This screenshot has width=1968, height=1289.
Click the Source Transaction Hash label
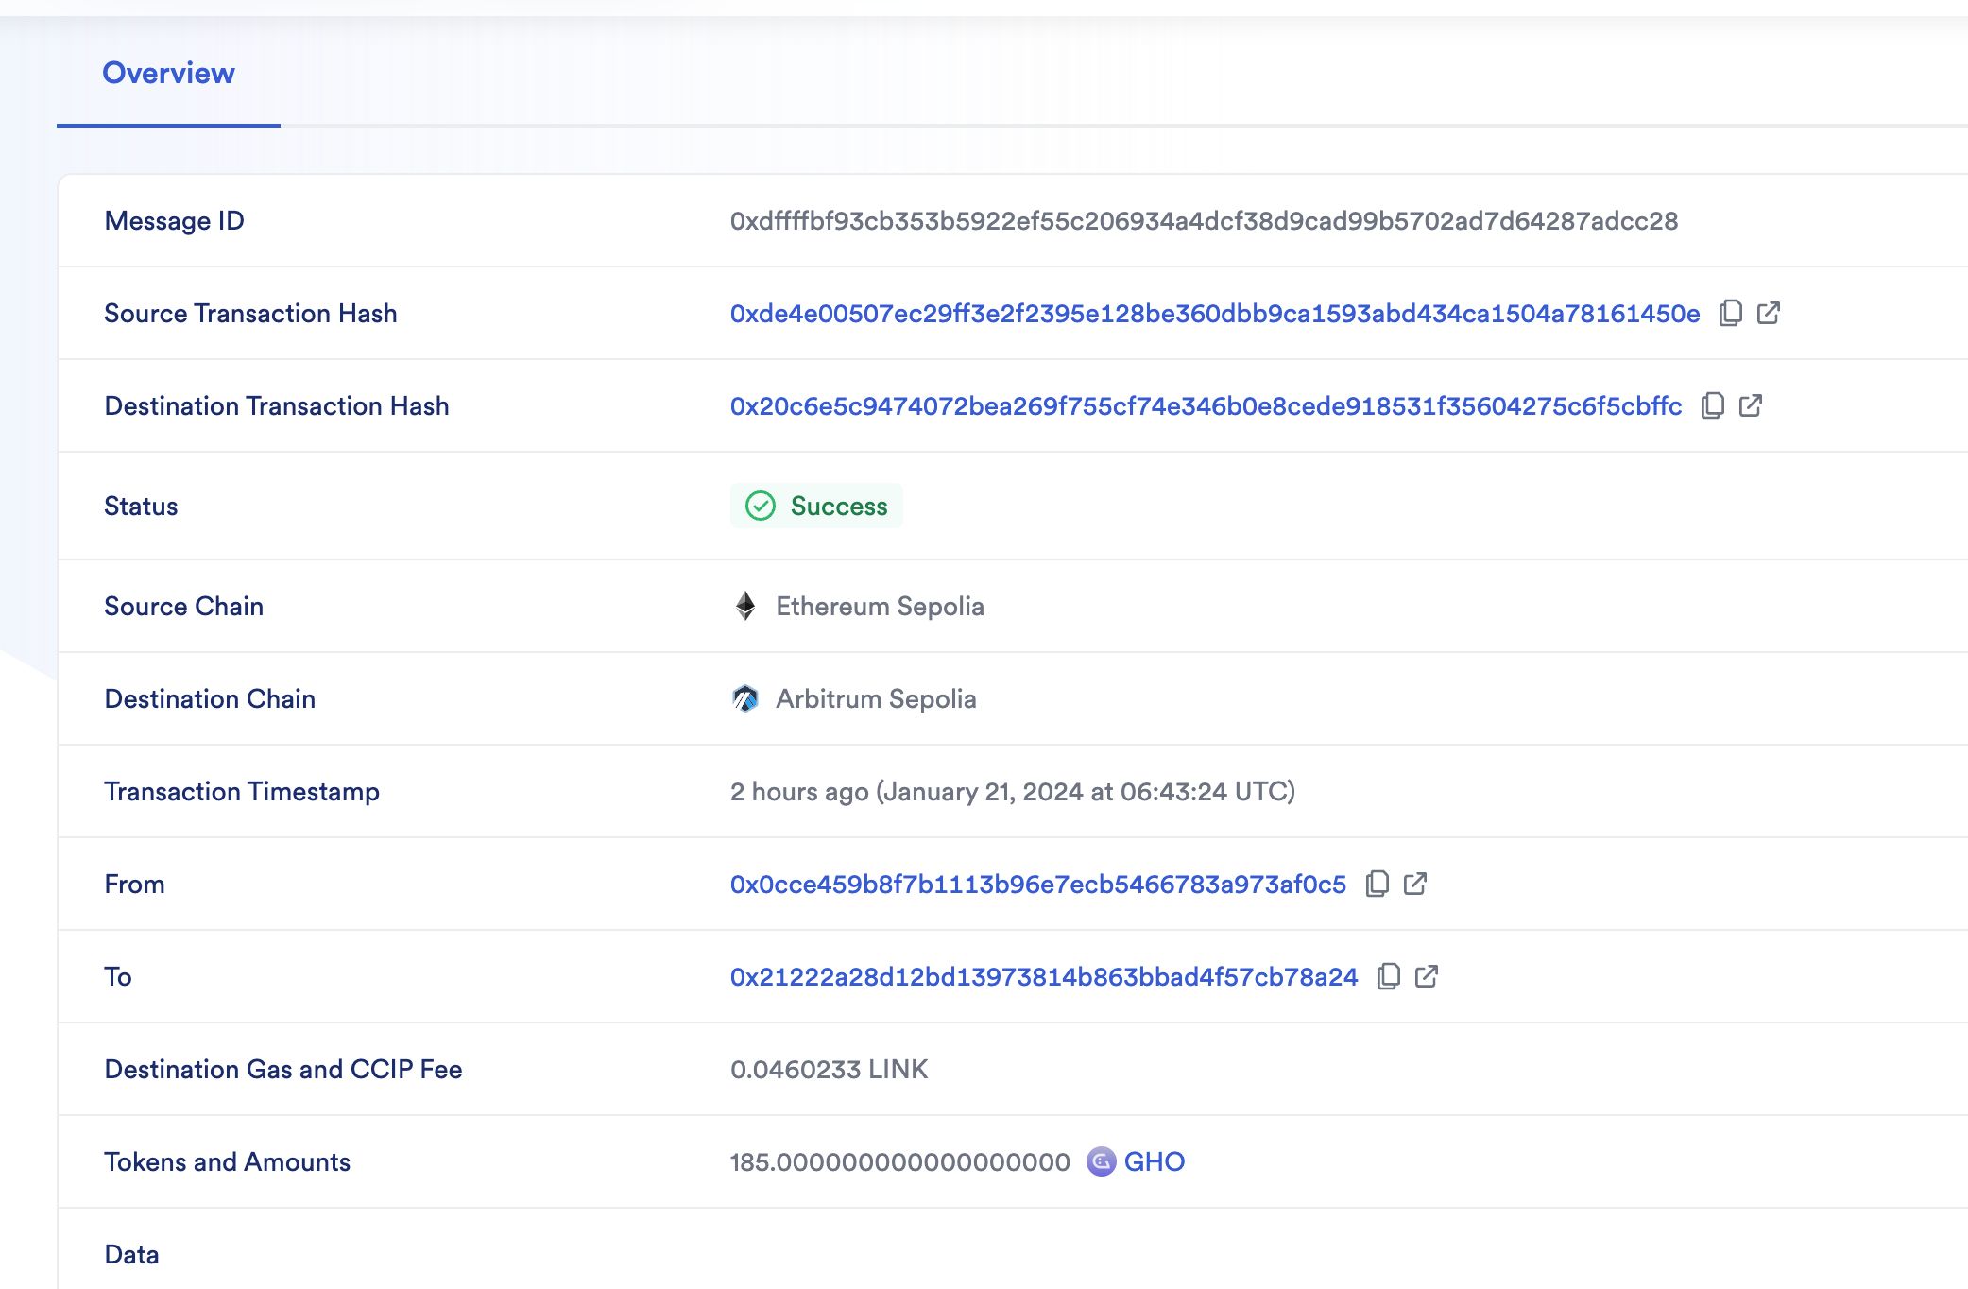click(x=250, y=313)
